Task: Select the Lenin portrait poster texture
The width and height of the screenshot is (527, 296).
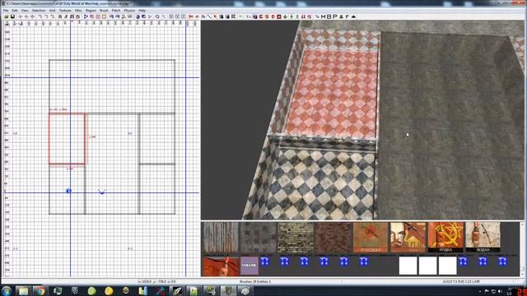Action: pyautogui.click(x=408, y=238)
